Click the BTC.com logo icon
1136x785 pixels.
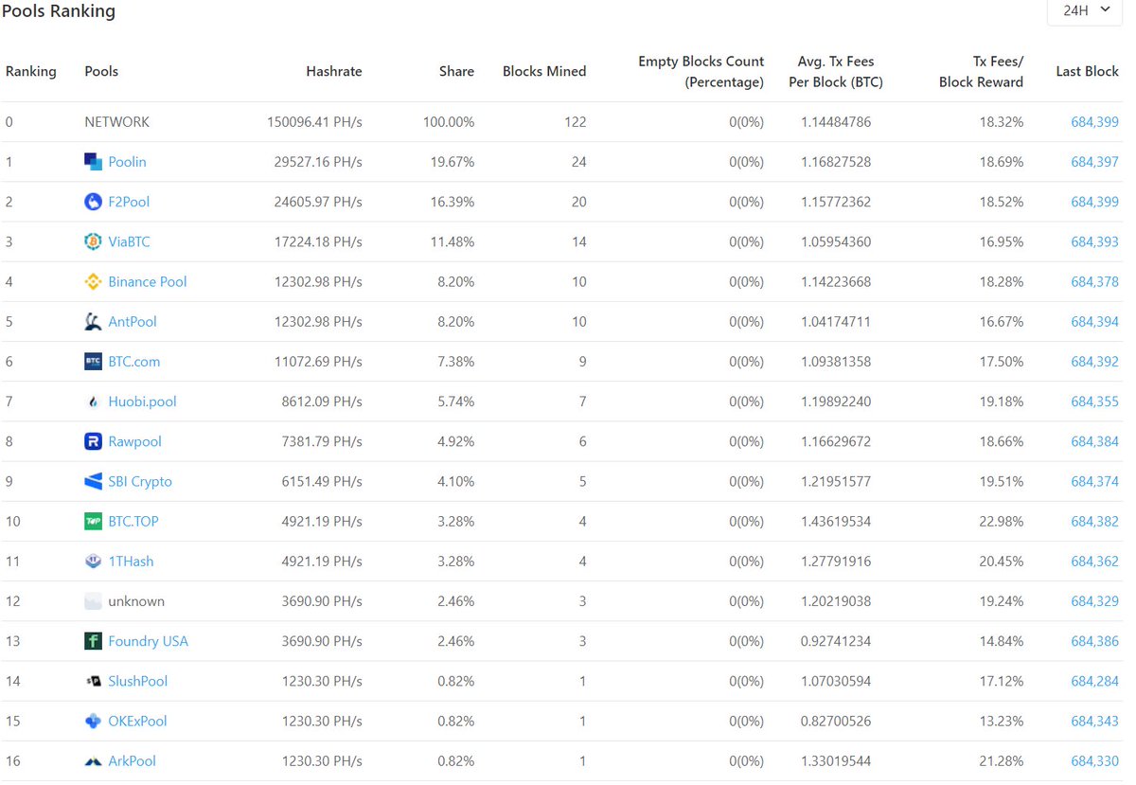(92, 362)
